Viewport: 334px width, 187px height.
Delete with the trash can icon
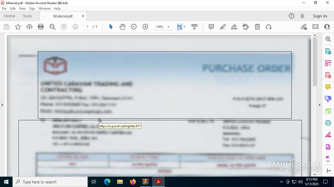tap(257, 27)
